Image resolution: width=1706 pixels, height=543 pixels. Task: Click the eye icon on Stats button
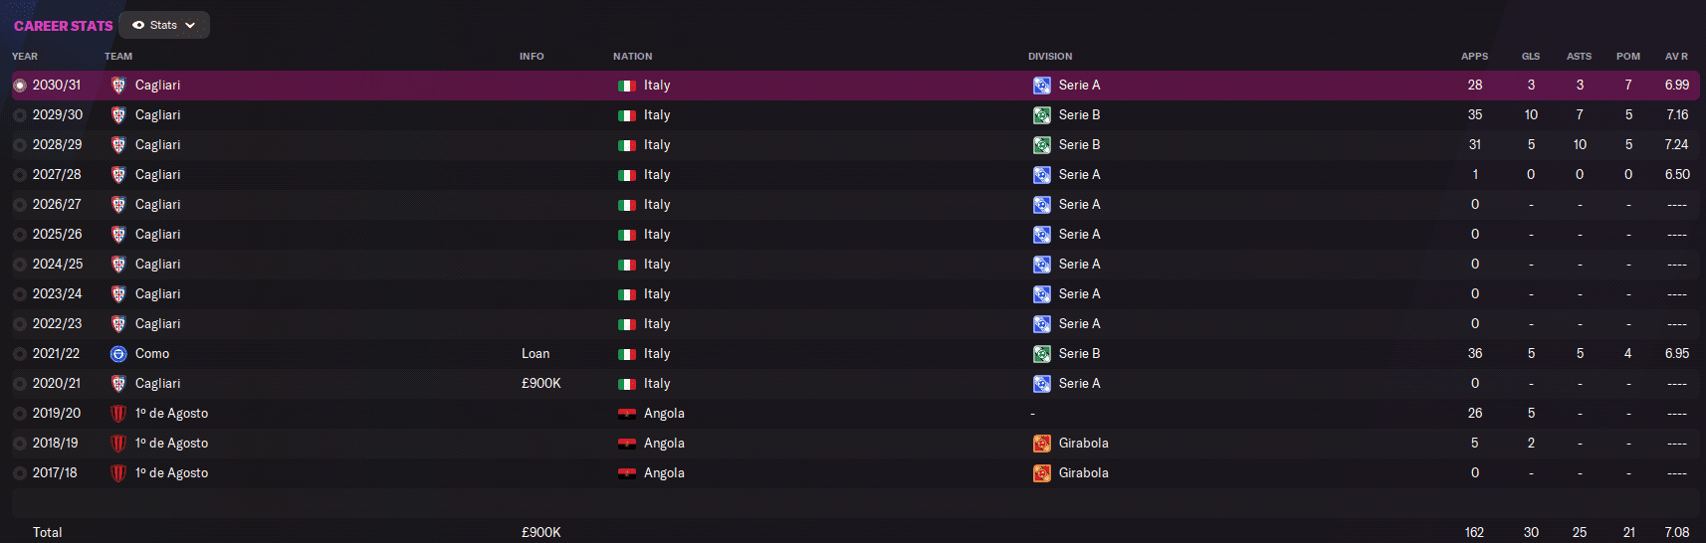138,25
